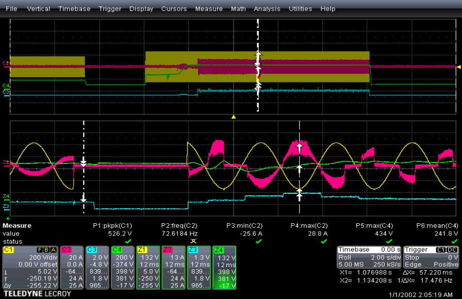Click the DC coupling badge in Trigger descriptor
Screen dimensions: 462x299
452,250
